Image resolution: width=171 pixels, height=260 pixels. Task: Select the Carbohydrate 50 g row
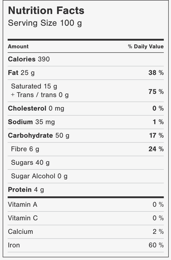(86, 135)
